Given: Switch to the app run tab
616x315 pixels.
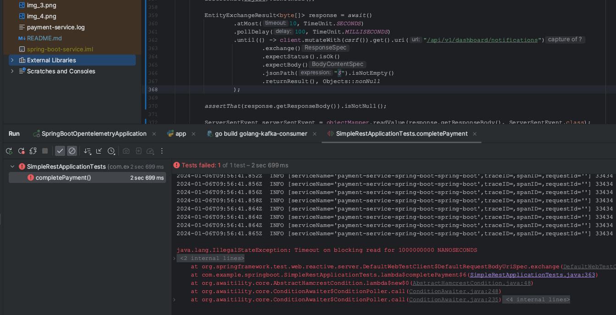Looking at the screenshot, I should point(181,134).
